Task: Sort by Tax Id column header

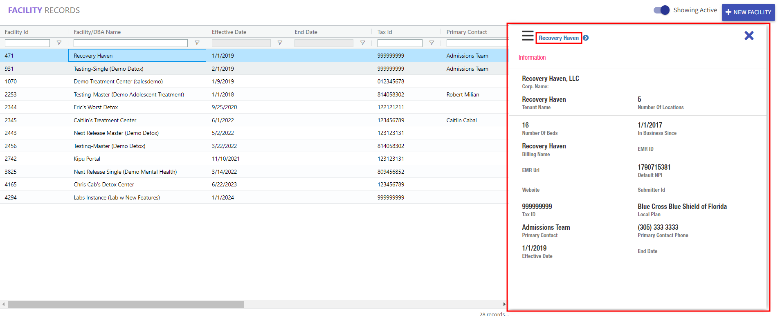Action: [x=385, y=32]
